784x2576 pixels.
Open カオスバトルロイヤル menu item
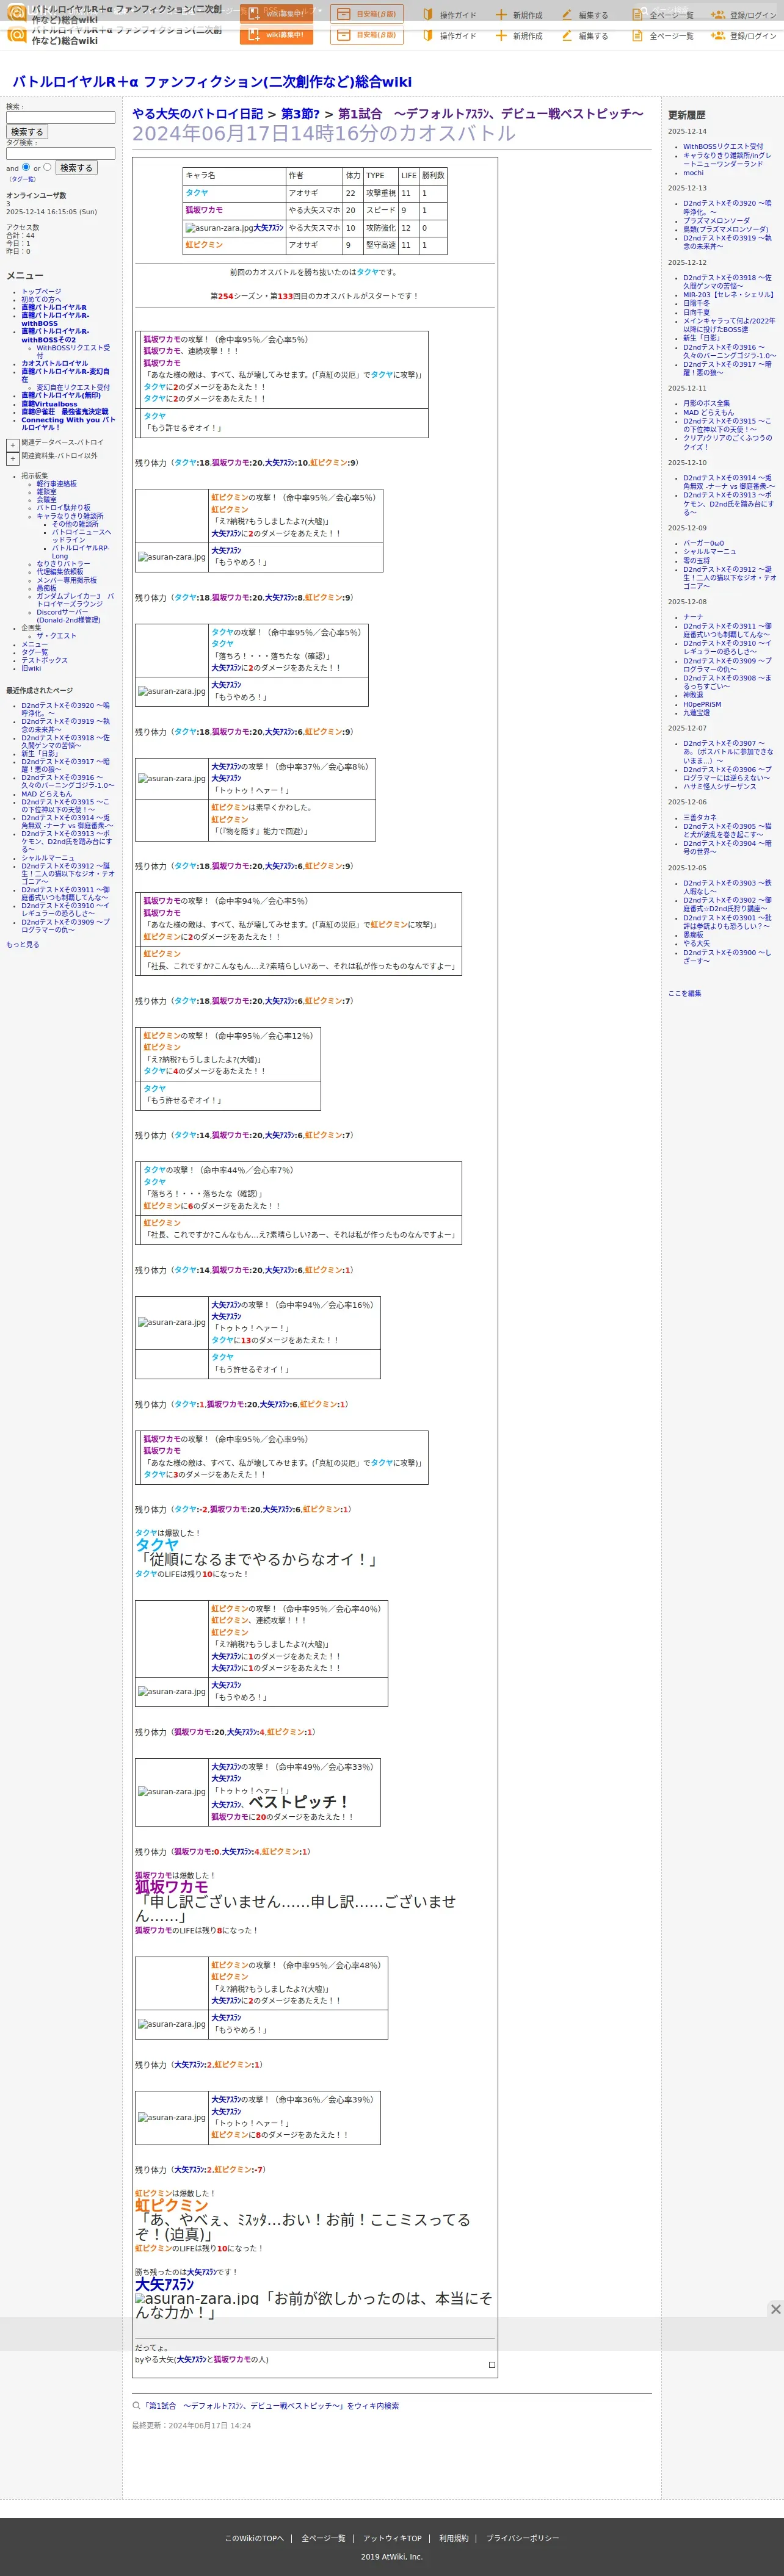(54, 363)
